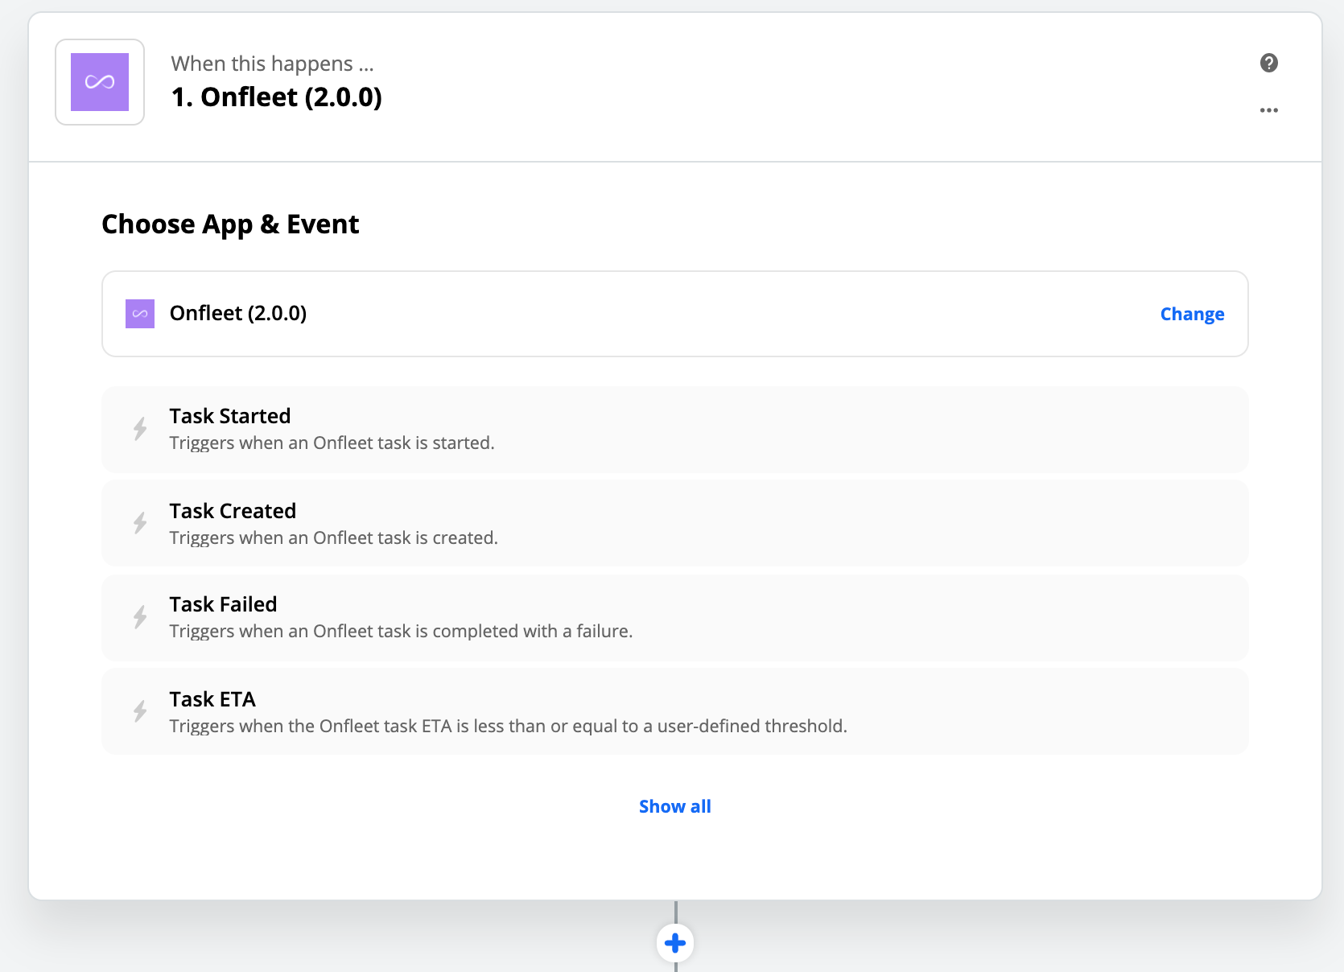Screen dimensions: 1344x972
Task: Click the step title '1. Onfleet (2.0.0)'
Action: (277, 97)
